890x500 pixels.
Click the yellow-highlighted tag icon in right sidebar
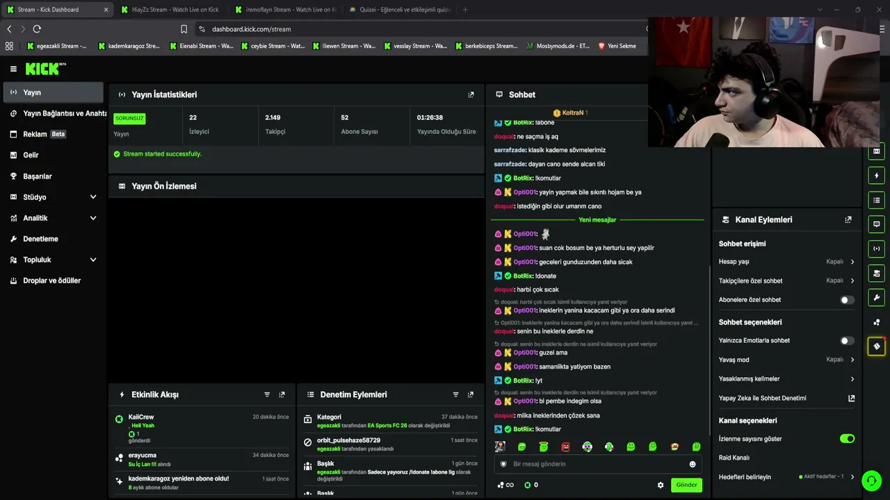point(877,346)
